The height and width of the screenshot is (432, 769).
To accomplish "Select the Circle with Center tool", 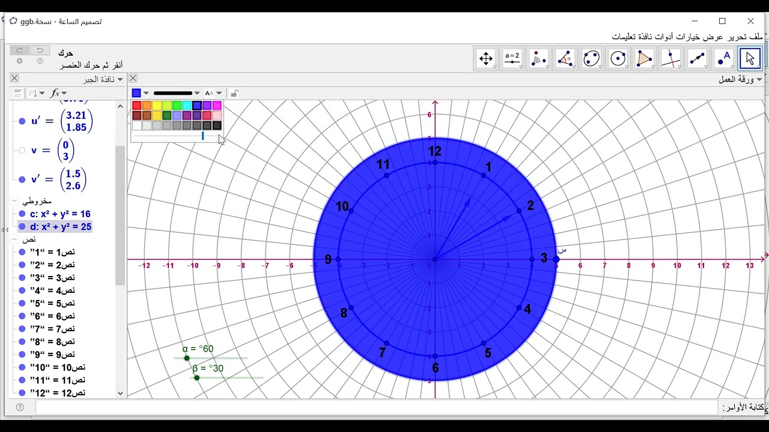I will point(618,58).
